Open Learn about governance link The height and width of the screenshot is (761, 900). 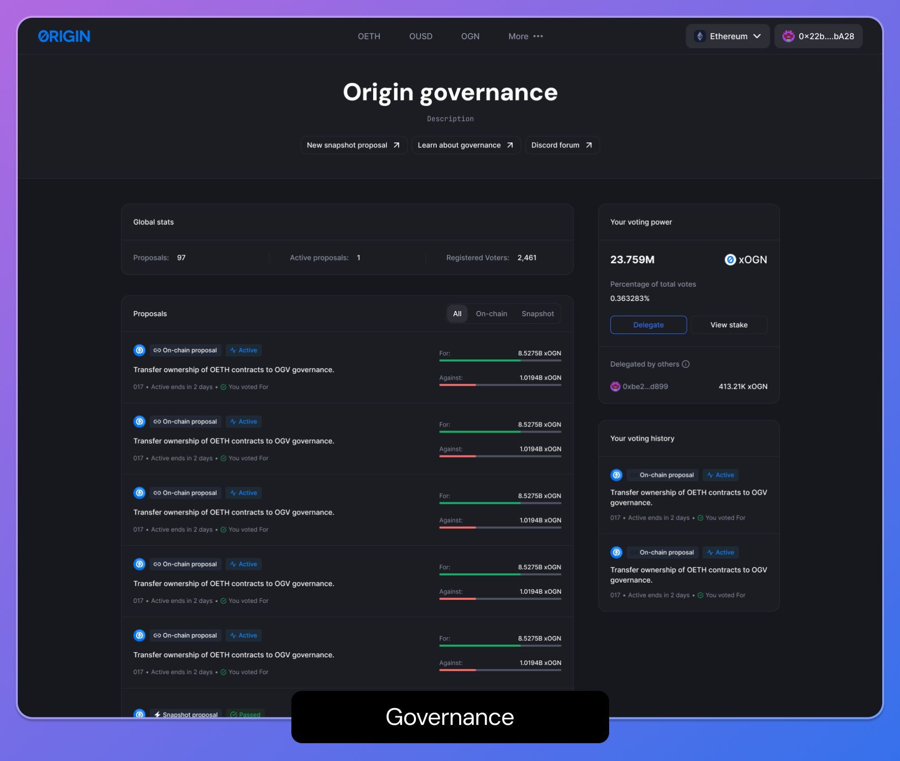(x=466, y=145)
